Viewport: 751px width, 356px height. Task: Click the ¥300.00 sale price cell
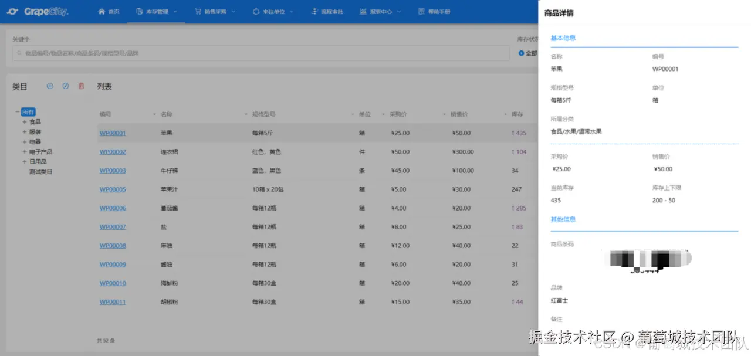463,152
